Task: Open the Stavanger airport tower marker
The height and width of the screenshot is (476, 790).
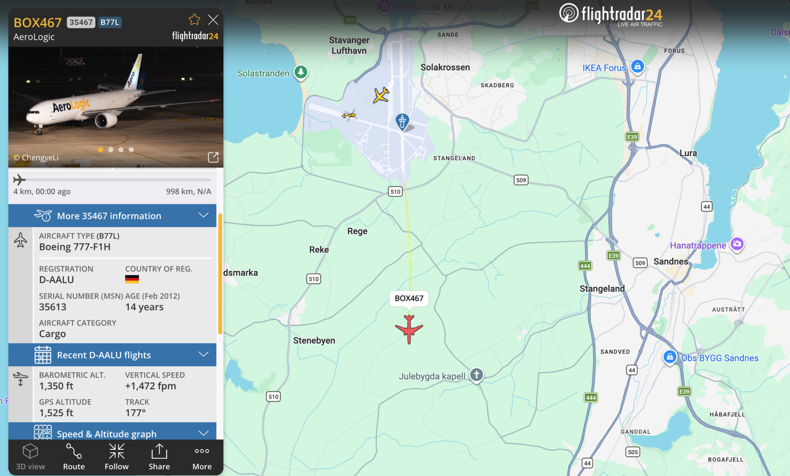Action: (x=402, y=122)
